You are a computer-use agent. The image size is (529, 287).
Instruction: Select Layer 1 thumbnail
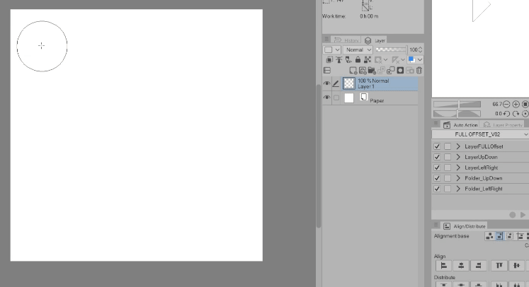[x=349, y=83]
